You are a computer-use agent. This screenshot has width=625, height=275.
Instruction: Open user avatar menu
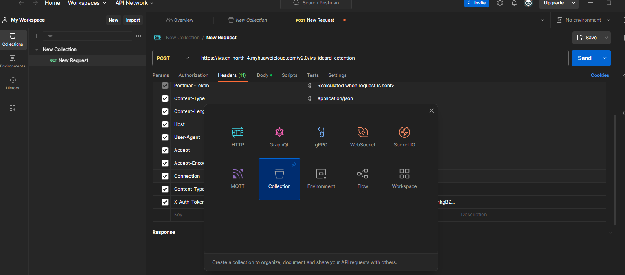point(529,3)
